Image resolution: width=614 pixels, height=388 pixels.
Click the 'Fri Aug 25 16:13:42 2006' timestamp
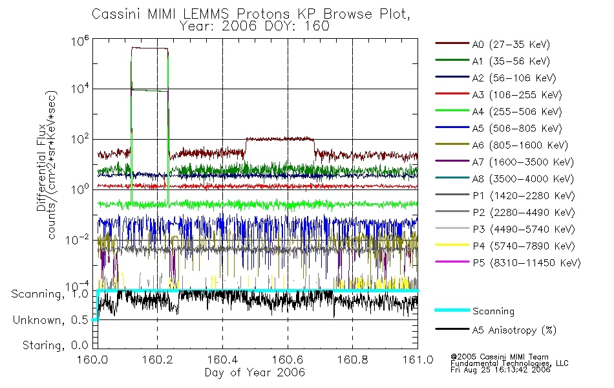(x=500, y=370)
